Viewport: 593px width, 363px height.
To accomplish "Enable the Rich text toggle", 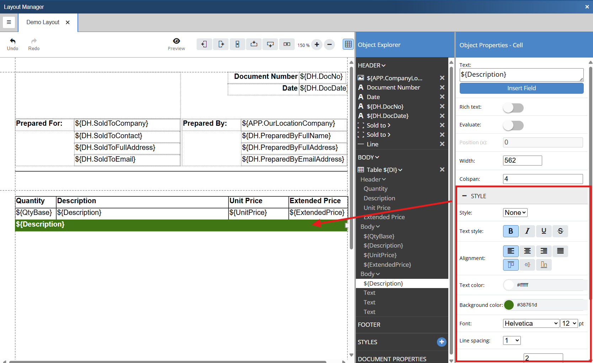I will click(x=513, y=108).
